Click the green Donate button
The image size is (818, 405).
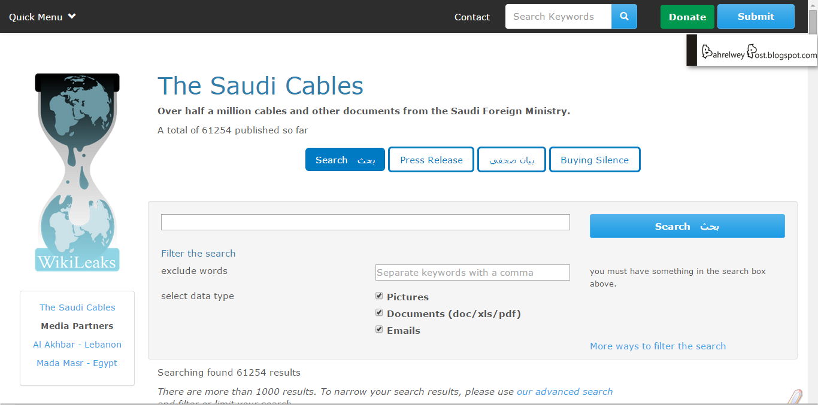click(687, 17)
